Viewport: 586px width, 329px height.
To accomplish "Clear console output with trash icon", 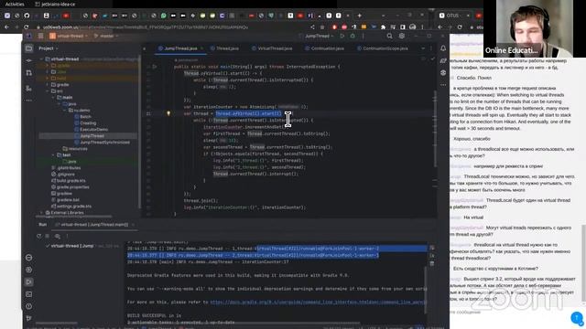I will coord(432,263).
